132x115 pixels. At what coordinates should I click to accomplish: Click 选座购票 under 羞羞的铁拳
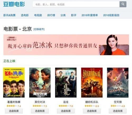click(x=14, y=111)
